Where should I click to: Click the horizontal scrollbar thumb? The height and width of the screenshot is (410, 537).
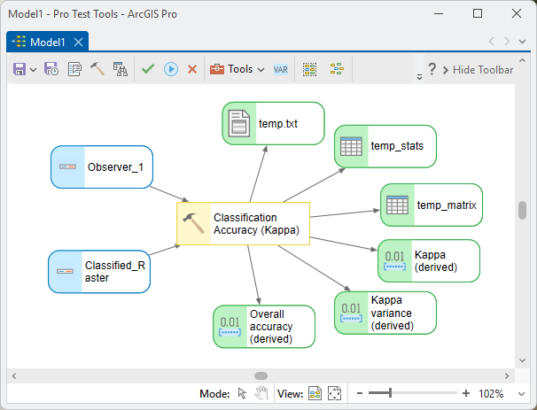tap(261, 375)
